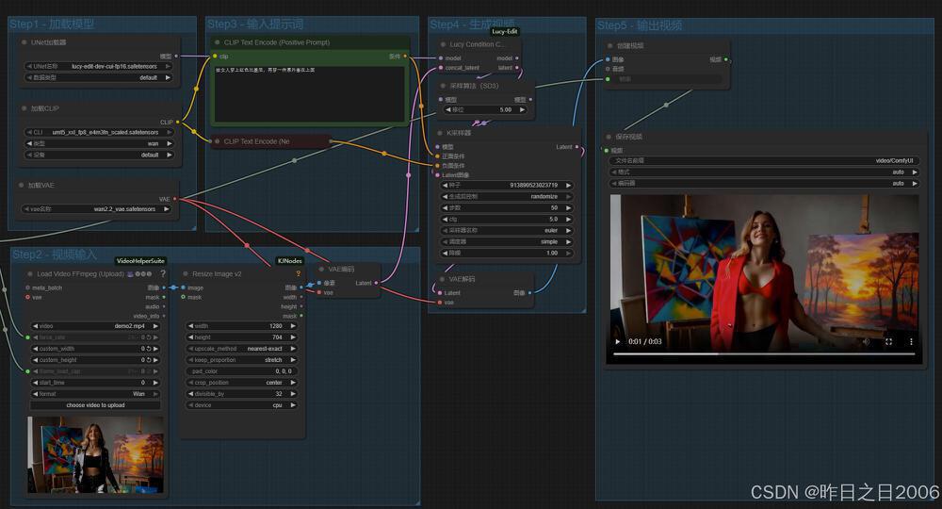Click the play button in the video preview
Viewport: 942px width, 509px height.
click(x=618, y=341)
